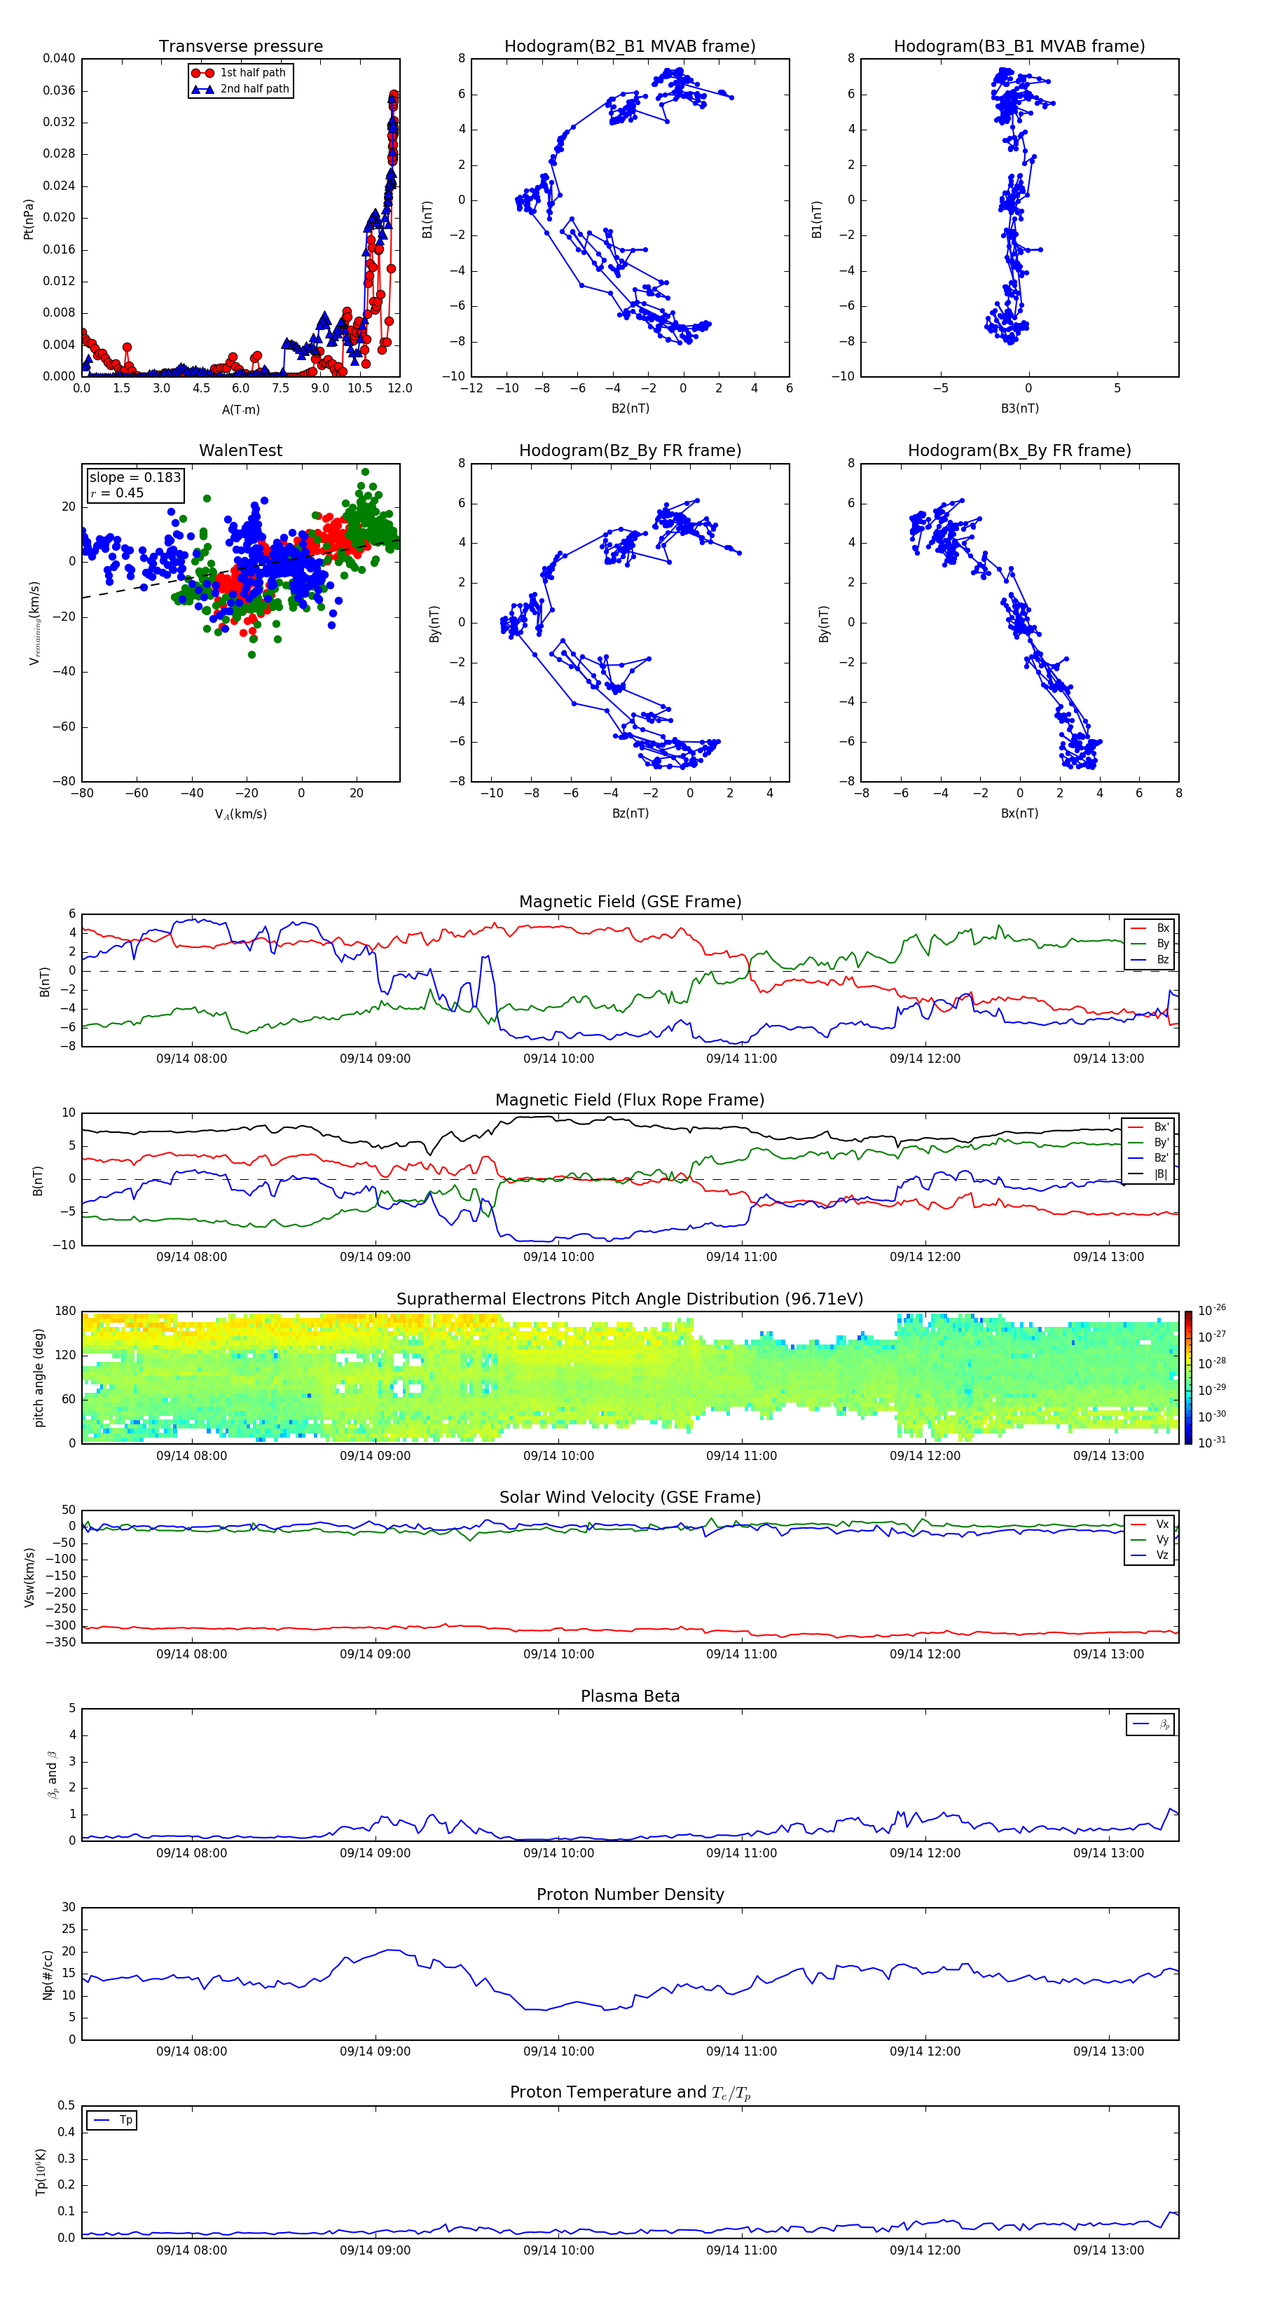Click the 'B2(nT)' x-axis label
Viewport: 1261px width, 2312px height.
[630, 408]
